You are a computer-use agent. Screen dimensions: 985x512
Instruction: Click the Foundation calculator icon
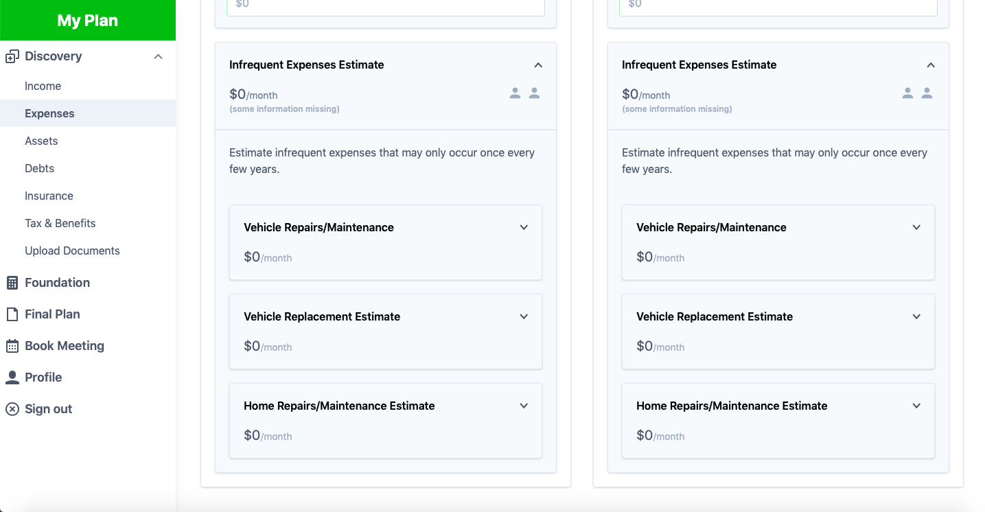click(12, 282)
